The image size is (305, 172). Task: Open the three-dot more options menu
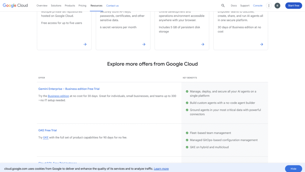[269, 5]
